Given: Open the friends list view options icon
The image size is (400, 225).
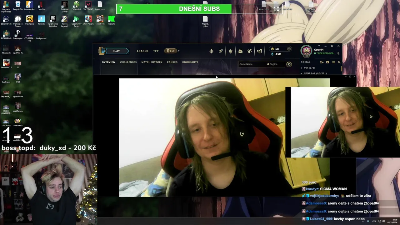Looking at the screenshot, I should click(333, 62).
